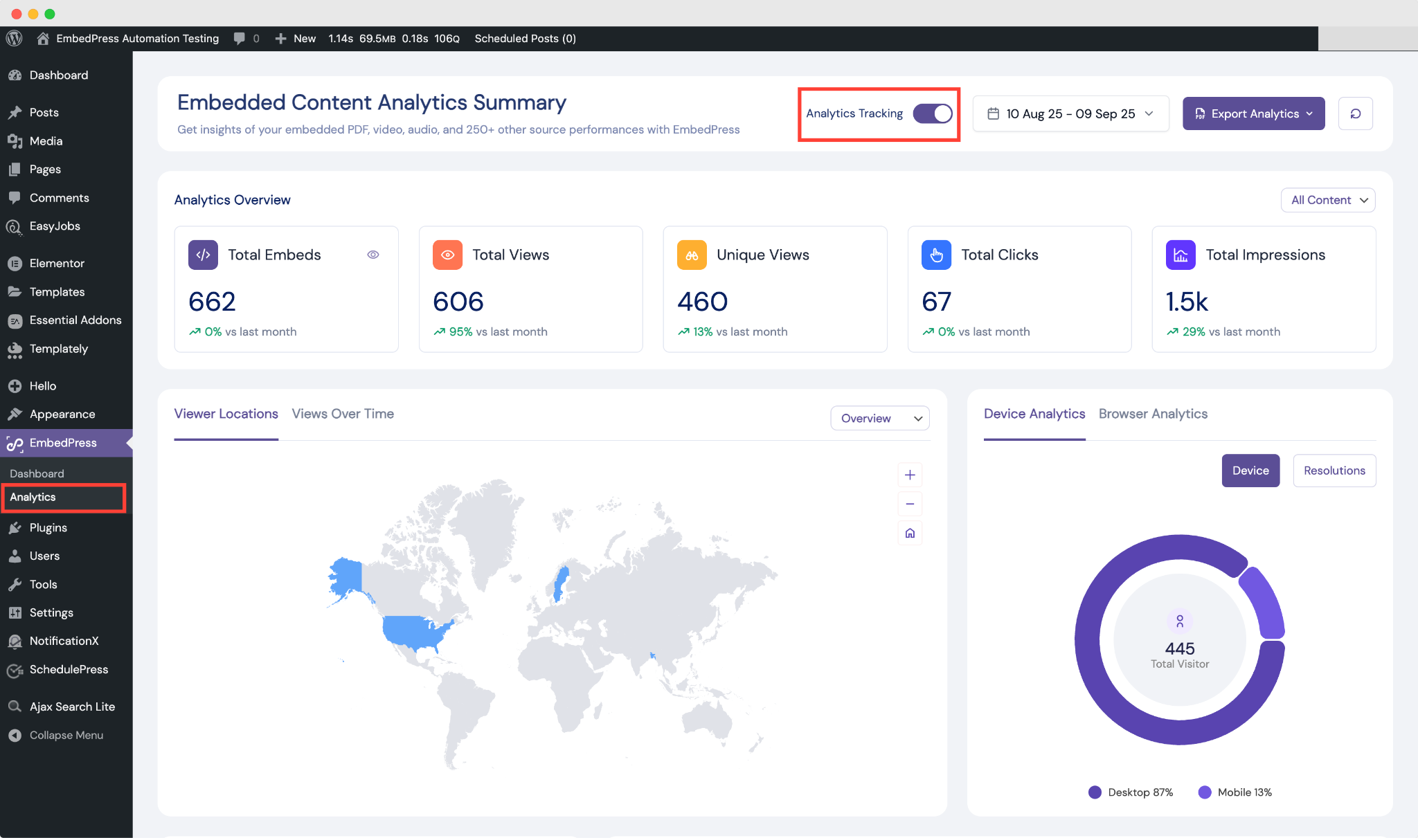This screenshot has height=838, width=1418.
Task: Click the Unique Views binoculars icon
Action: 692,255
